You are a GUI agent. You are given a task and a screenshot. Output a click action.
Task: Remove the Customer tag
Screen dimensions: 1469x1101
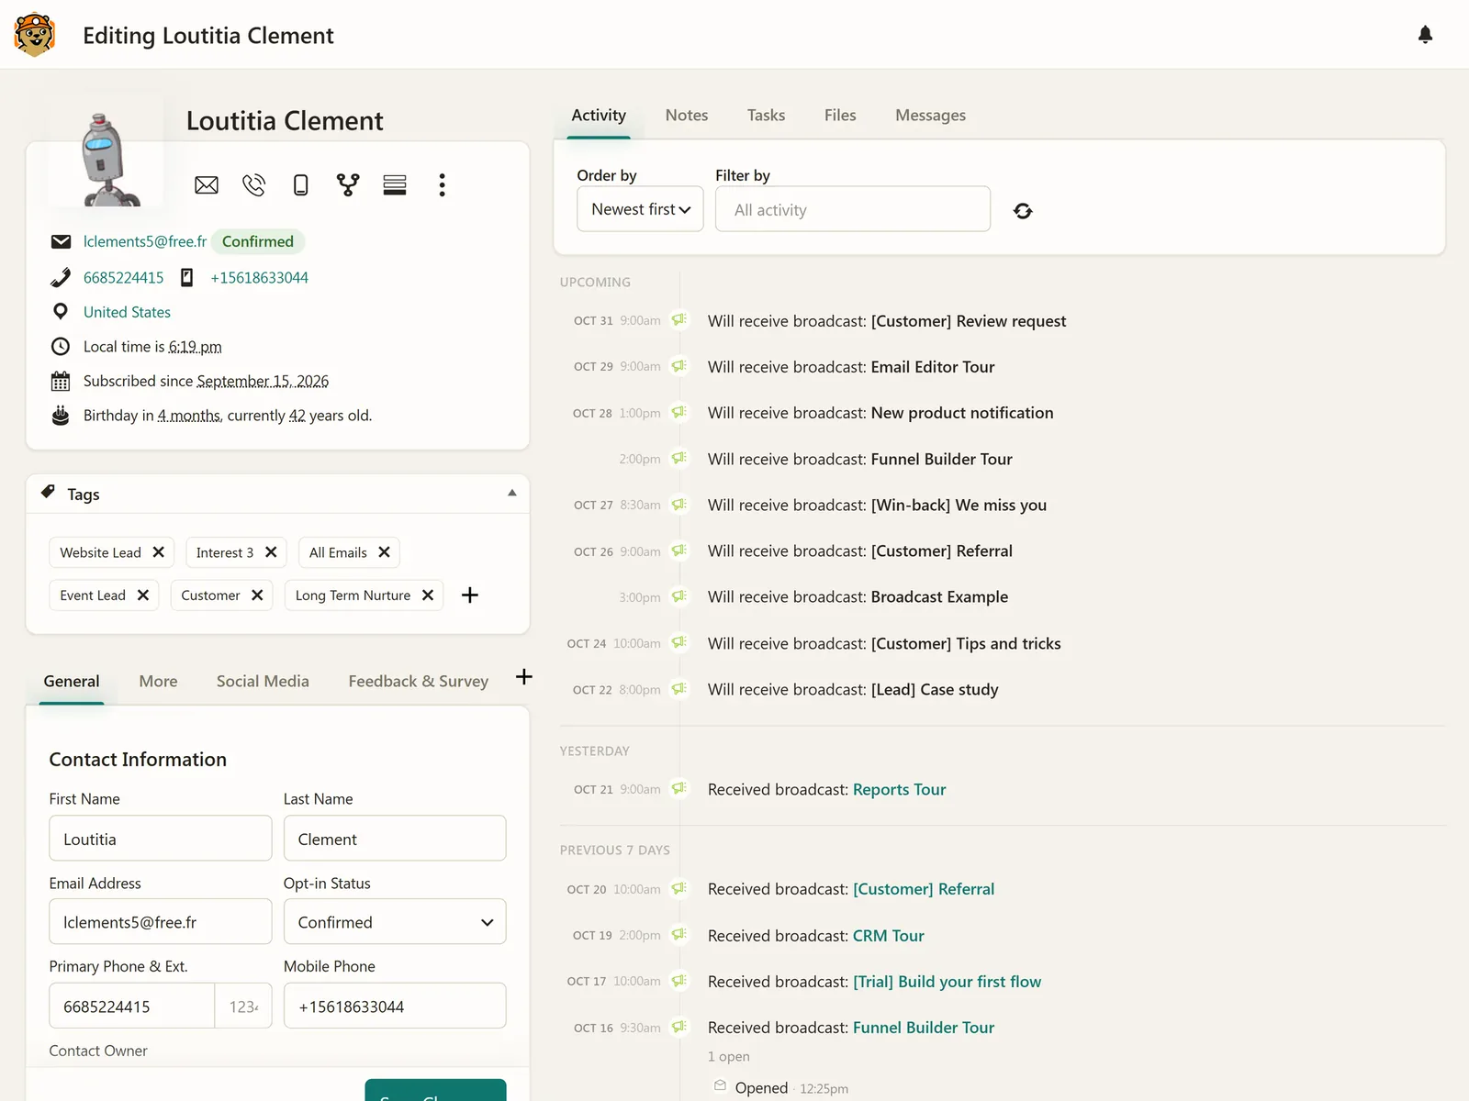coord(257,595)
